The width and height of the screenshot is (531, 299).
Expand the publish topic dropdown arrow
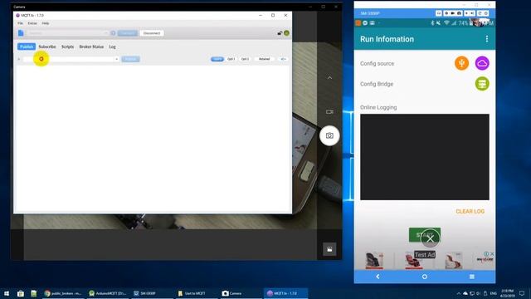point(116,59)
